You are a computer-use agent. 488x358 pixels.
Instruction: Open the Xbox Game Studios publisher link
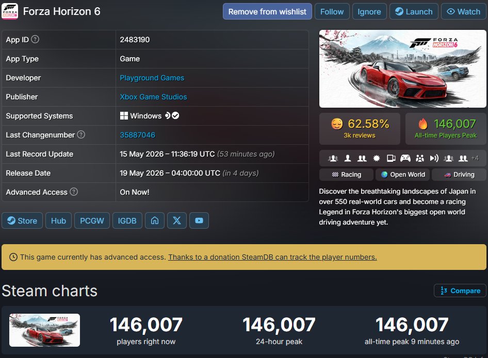[153, 97]
